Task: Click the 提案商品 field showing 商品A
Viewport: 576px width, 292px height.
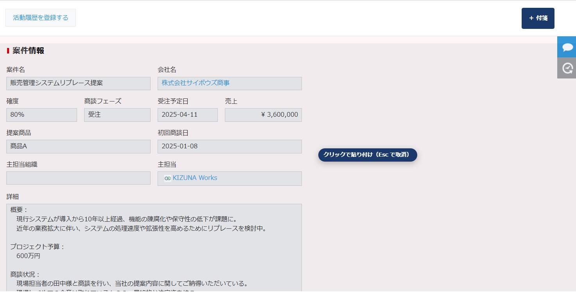Action: pos(78,146)
